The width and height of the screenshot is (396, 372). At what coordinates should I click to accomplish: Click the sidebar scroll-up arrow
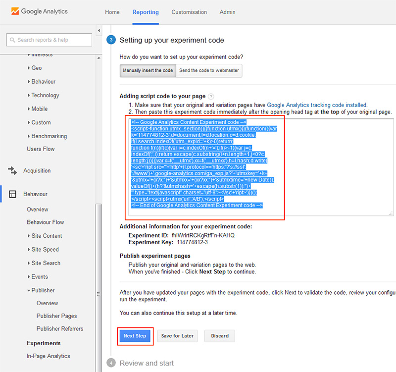(99, 58)
